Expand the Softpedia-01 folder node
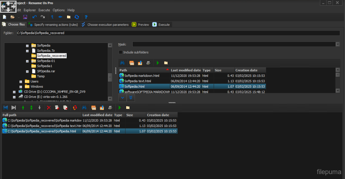The height and width of the screenshot is (179, 345). (x=27, y=61)
